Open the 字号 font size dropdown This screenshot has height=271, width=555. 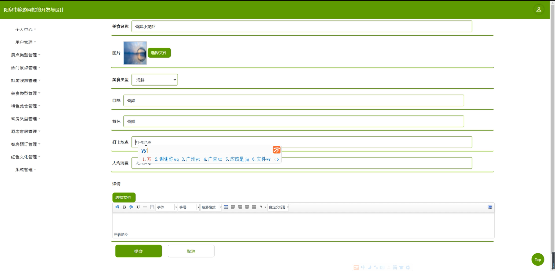189,207
